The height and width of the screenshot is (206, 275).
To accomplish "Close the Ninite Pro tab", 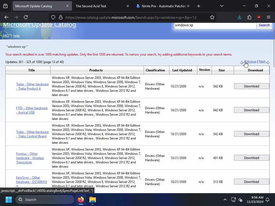I will click(188, 6).
